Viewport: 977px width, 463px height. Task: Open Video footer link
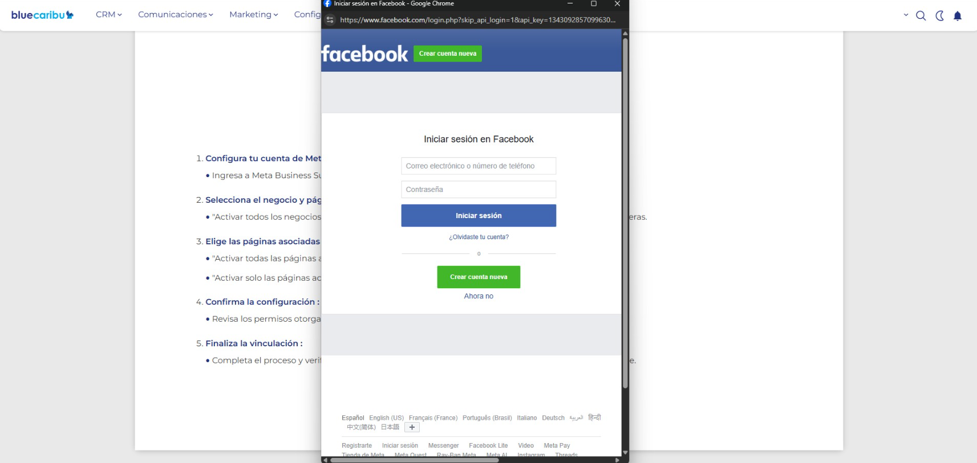click(x=526, y=446)
